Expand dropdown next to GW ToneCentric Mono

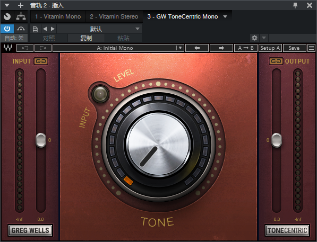point(225,16)
